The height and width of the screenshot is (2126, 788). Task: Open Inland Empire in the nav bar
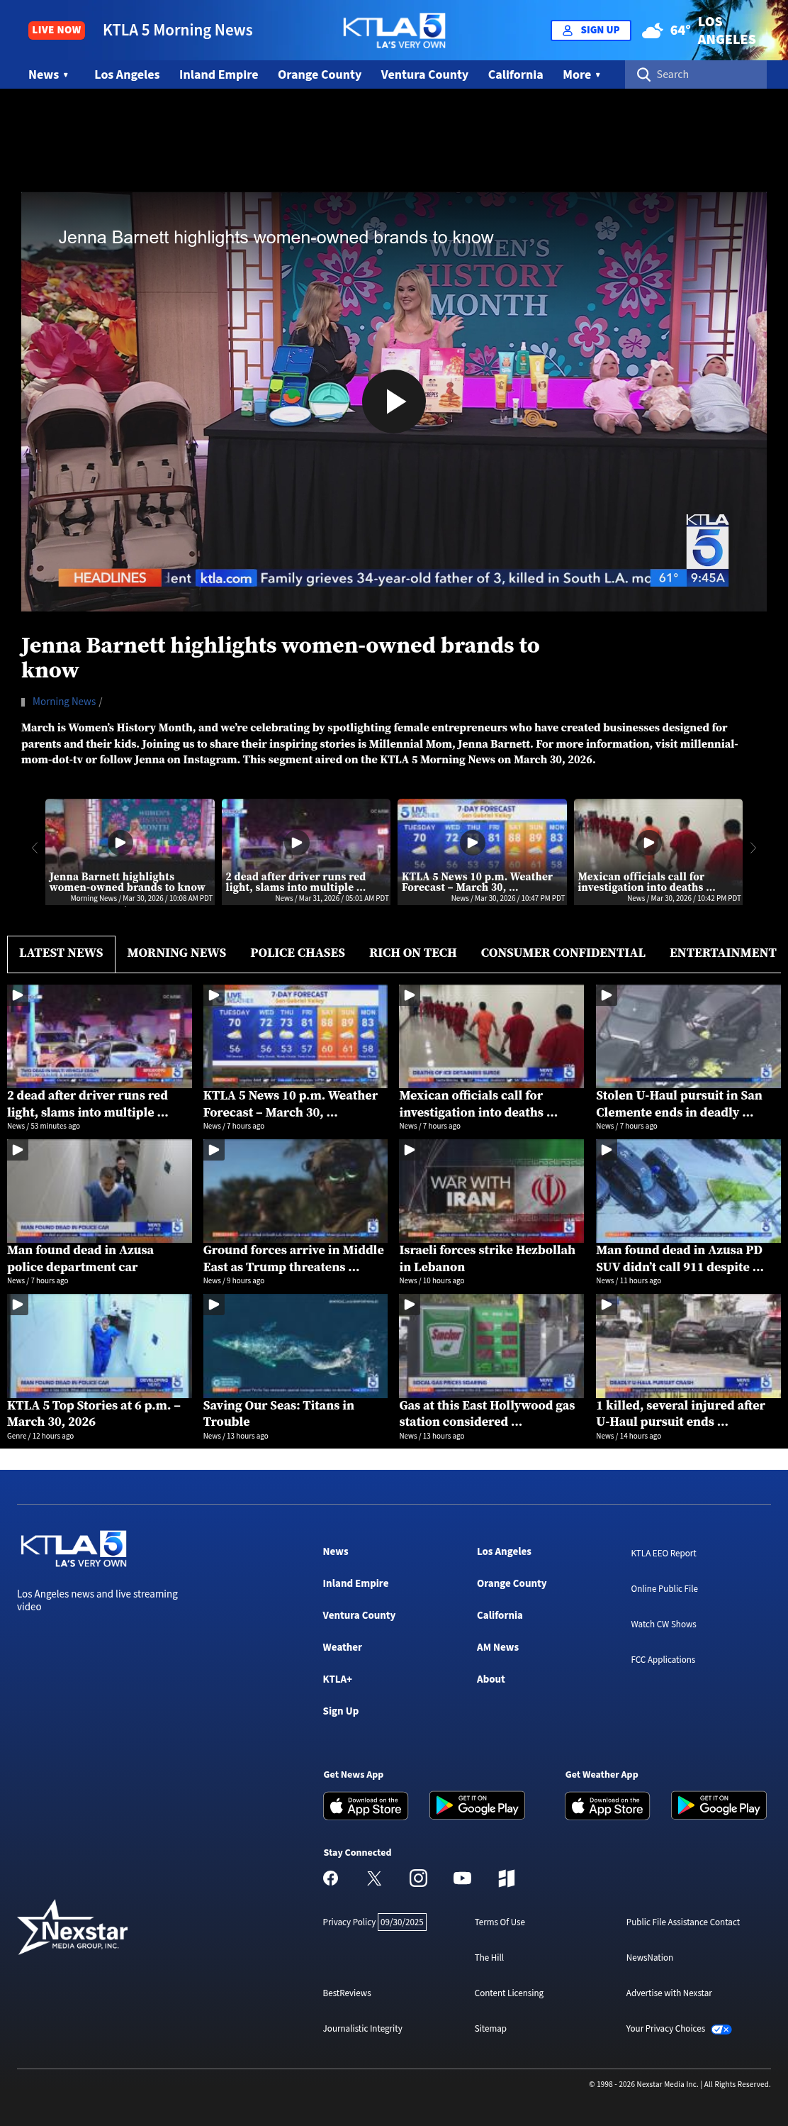pyautogui.click(x=218, y=74)
